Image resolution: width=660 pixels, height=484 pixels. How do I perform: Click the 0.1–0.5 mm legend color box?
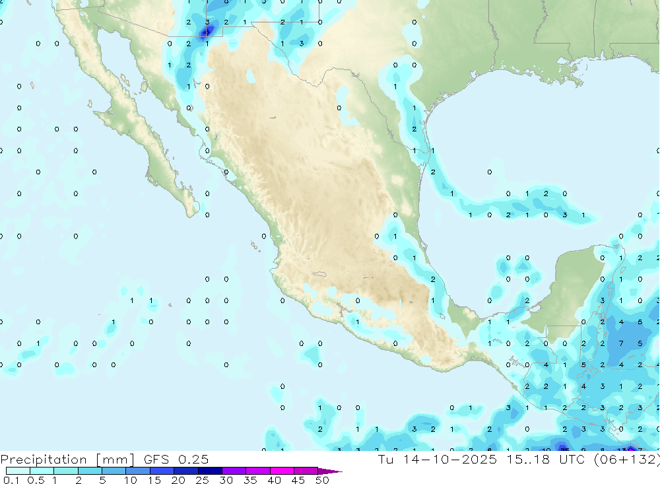tap(18, 471)
